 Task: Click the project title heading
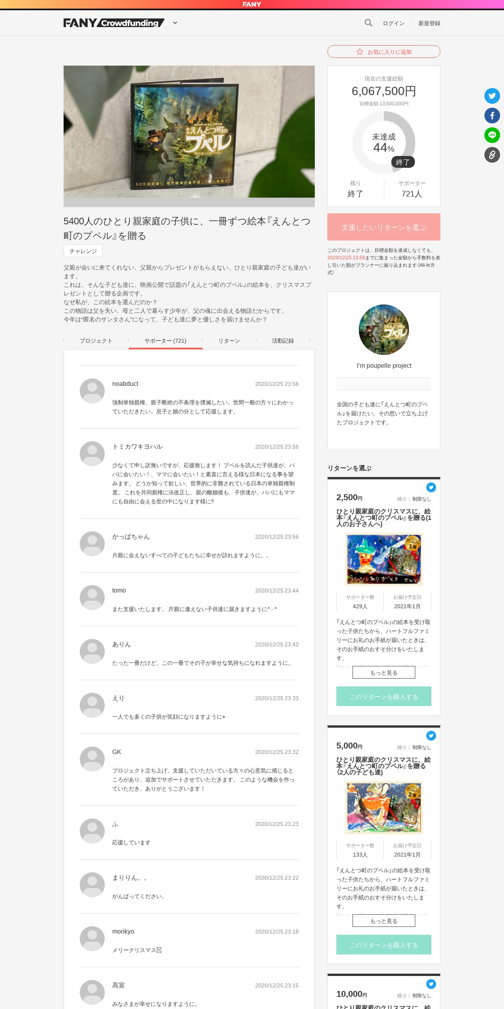187,228
